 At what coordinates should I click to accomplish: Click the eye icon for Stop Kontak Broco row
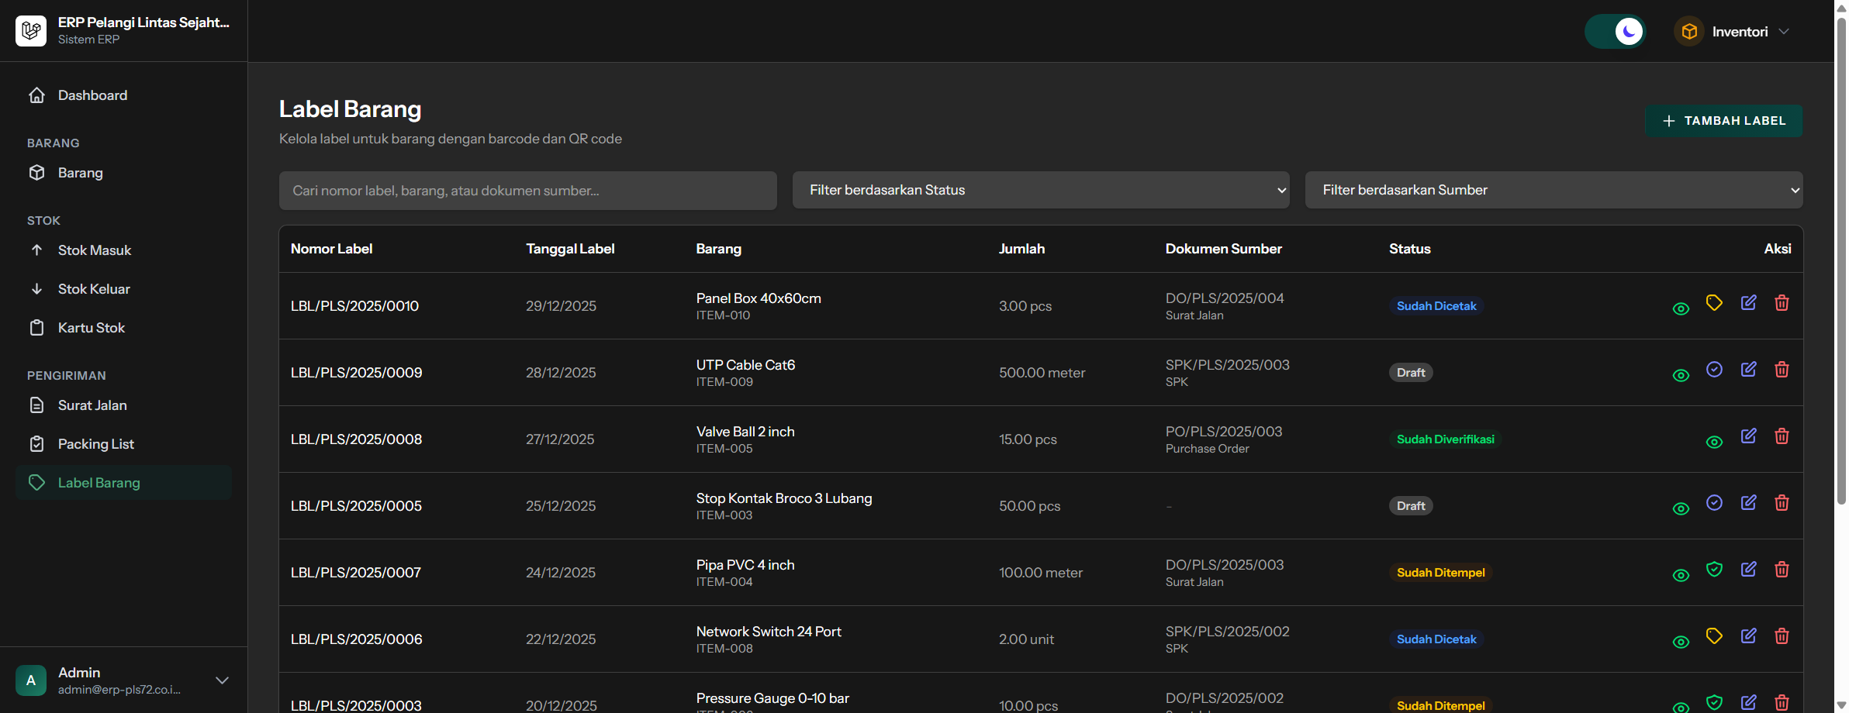1681,508
